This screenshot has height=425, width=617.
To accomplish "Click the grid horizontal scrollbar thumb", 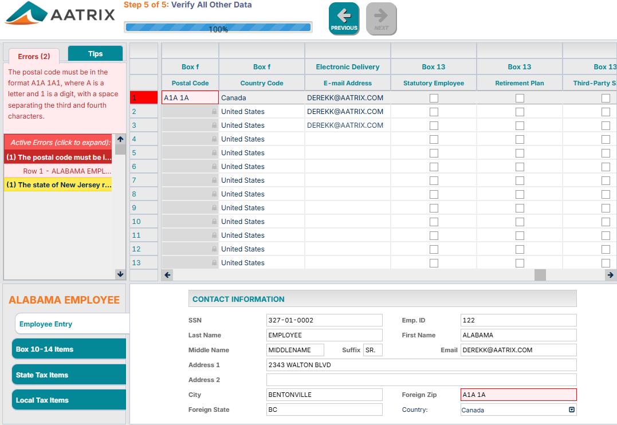I will coord(540,275).
